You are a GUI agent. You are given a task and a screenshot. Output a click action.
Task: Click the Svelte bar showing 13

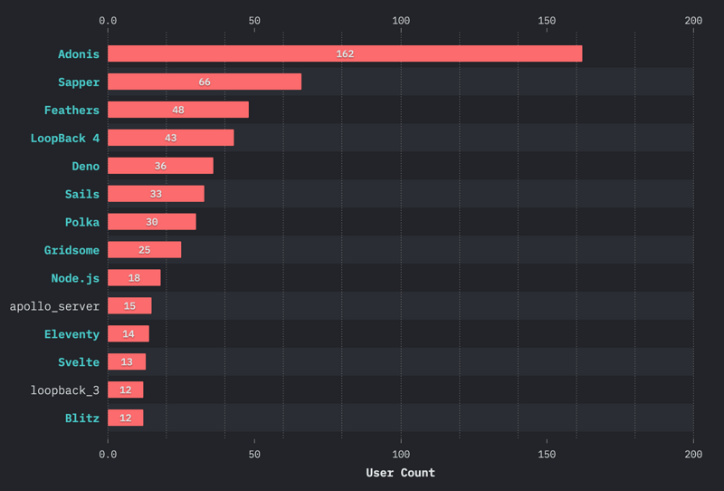click(127, 361)
